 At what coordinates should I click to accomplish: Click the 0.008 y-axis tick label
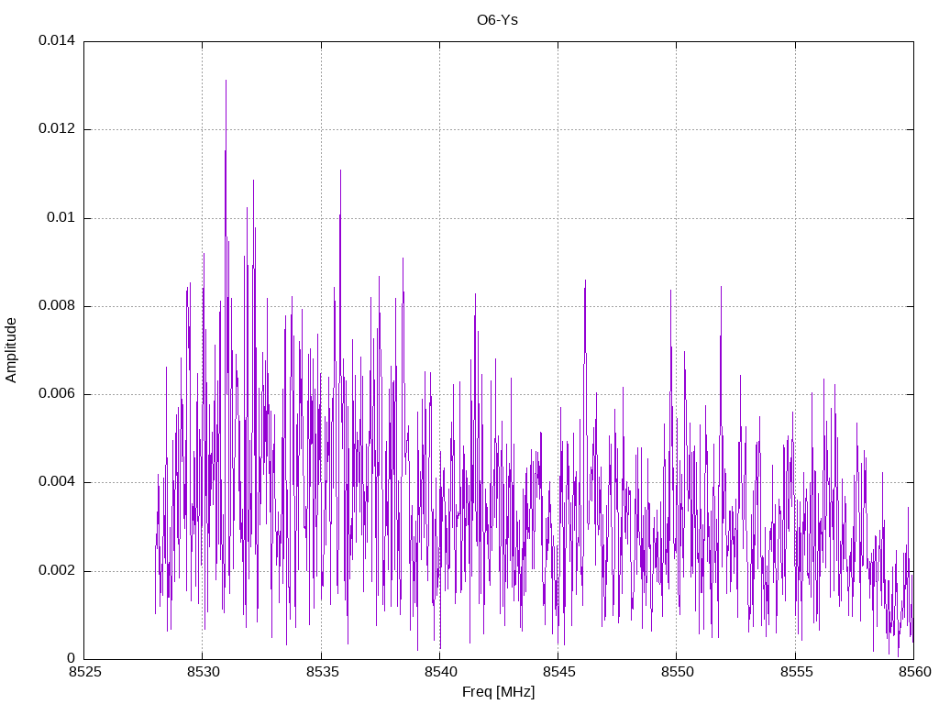57,306
